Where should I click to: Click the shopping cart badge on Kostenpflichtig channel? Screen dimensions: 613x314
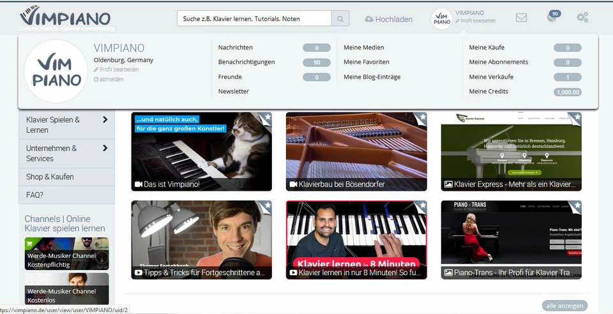click(x=29, y=244)
